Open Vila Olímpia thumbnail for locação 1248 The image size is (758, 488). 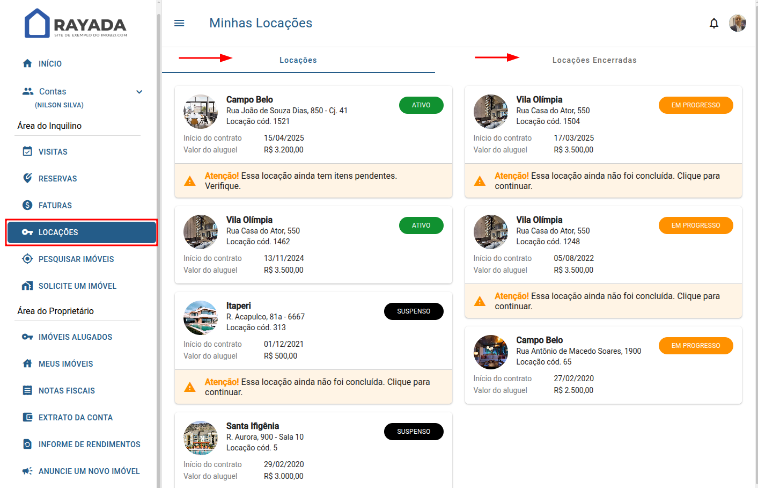pyautogui.click(x=491, y=232)
